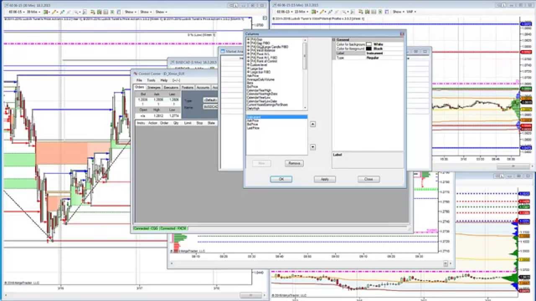Open File menu in Control Center
The image size is (536, 301).
click(x=139, y=80)
